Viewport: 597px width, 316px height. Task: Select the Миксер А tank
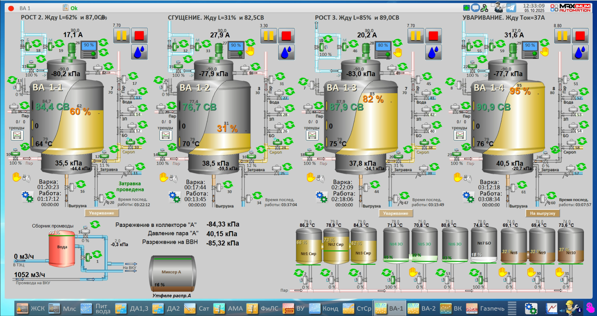[x=172, y=273]
